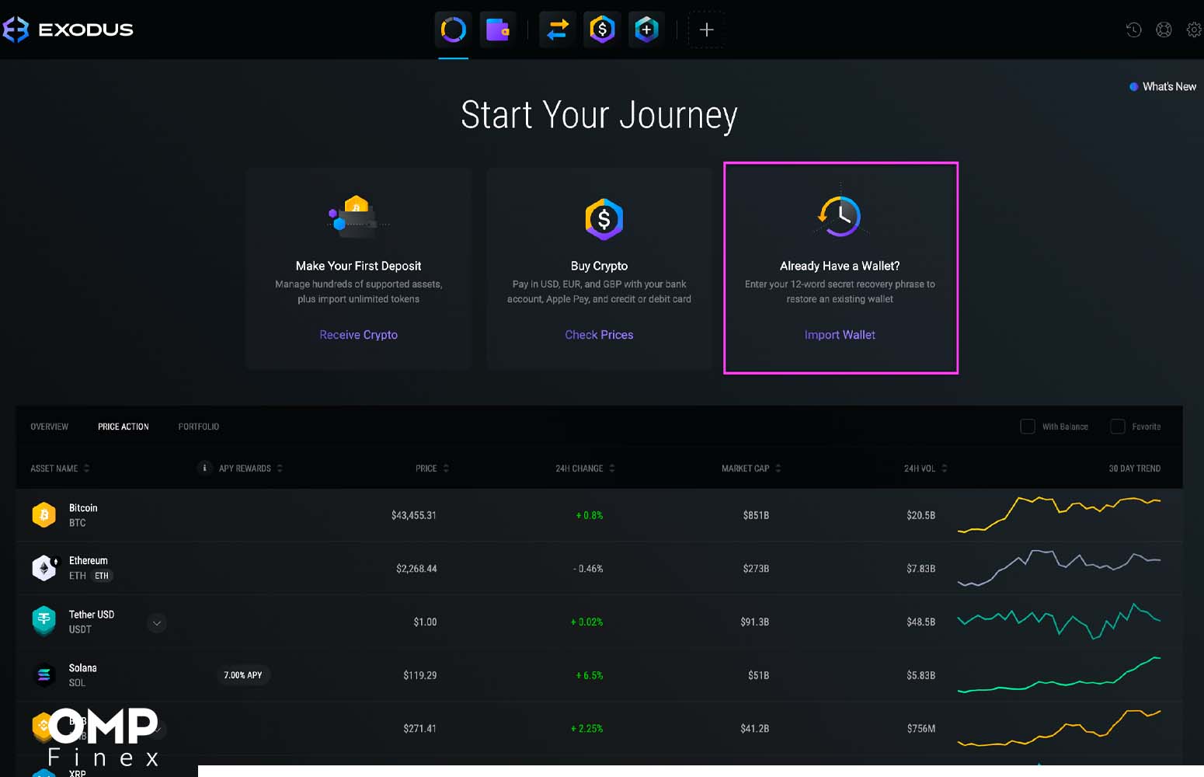Click the Buy Crypto dollar hexagon icon

pyautogui.click(x=604, y=219)
